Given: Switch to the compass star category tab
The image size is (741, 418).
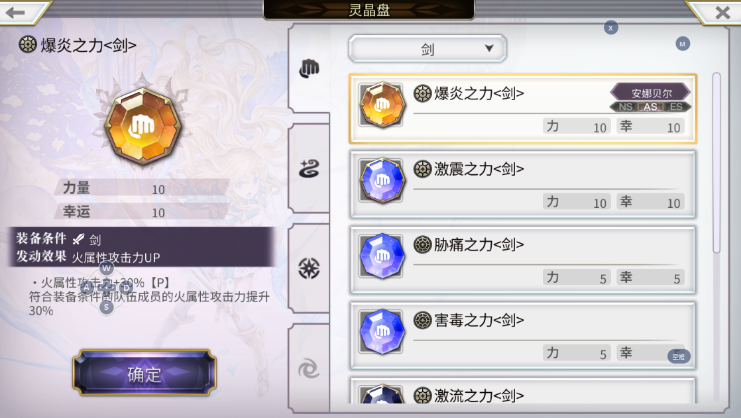Looking at the screenshot, I should pyautogui.click(x=309, y=268).
